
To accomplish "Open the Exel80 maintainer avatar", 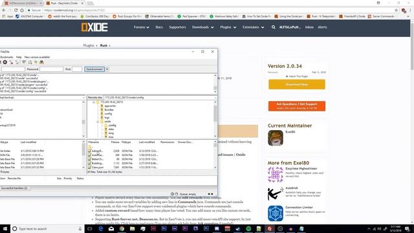I will (x=276, y=138).
